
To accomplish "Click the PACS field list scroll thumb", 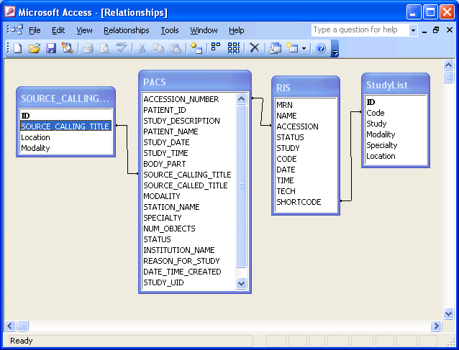I will coord(241,186).
